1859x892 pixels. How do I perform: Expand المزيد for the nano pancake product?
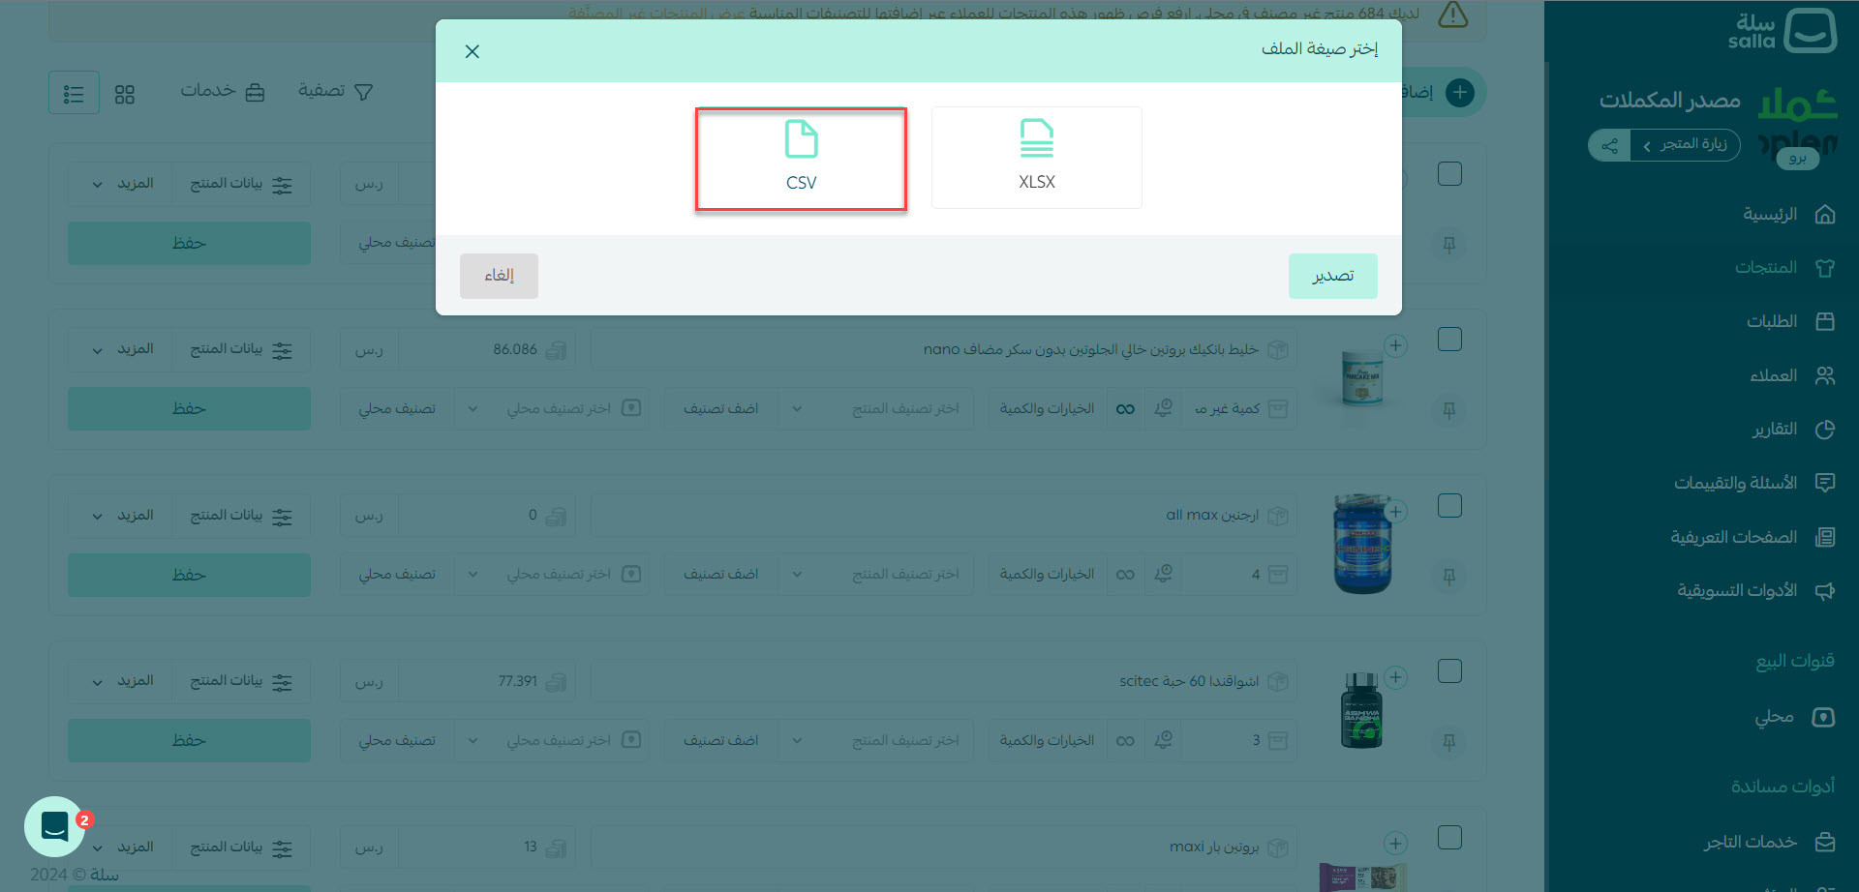click(x=123, y=349)
